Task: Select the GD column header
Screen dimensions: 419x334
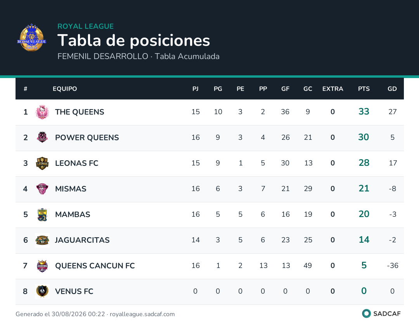Action: [392, 89]
